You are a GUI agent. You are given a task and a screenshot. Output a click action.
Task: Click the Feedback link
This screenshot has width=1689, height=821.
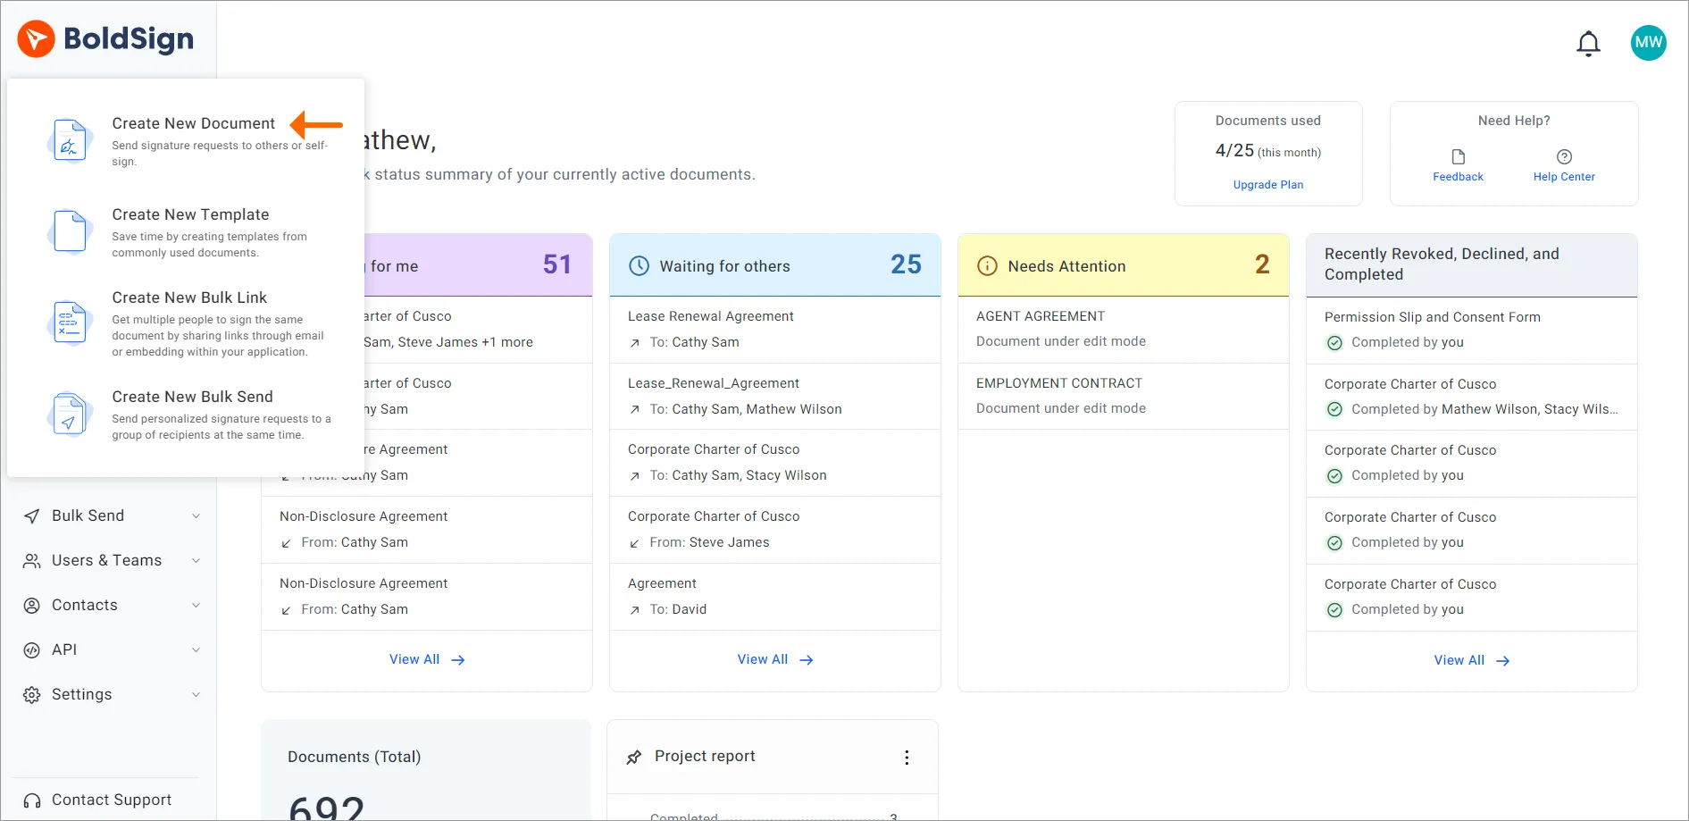point(1458,177)
